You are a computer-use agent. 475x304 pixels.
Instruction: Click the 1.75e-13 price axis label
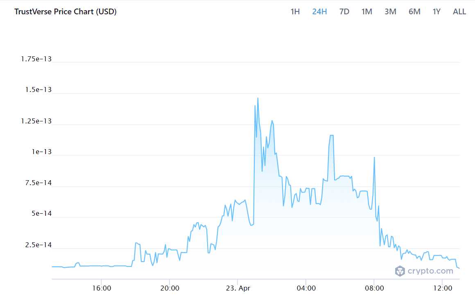[x=36, y=59]
